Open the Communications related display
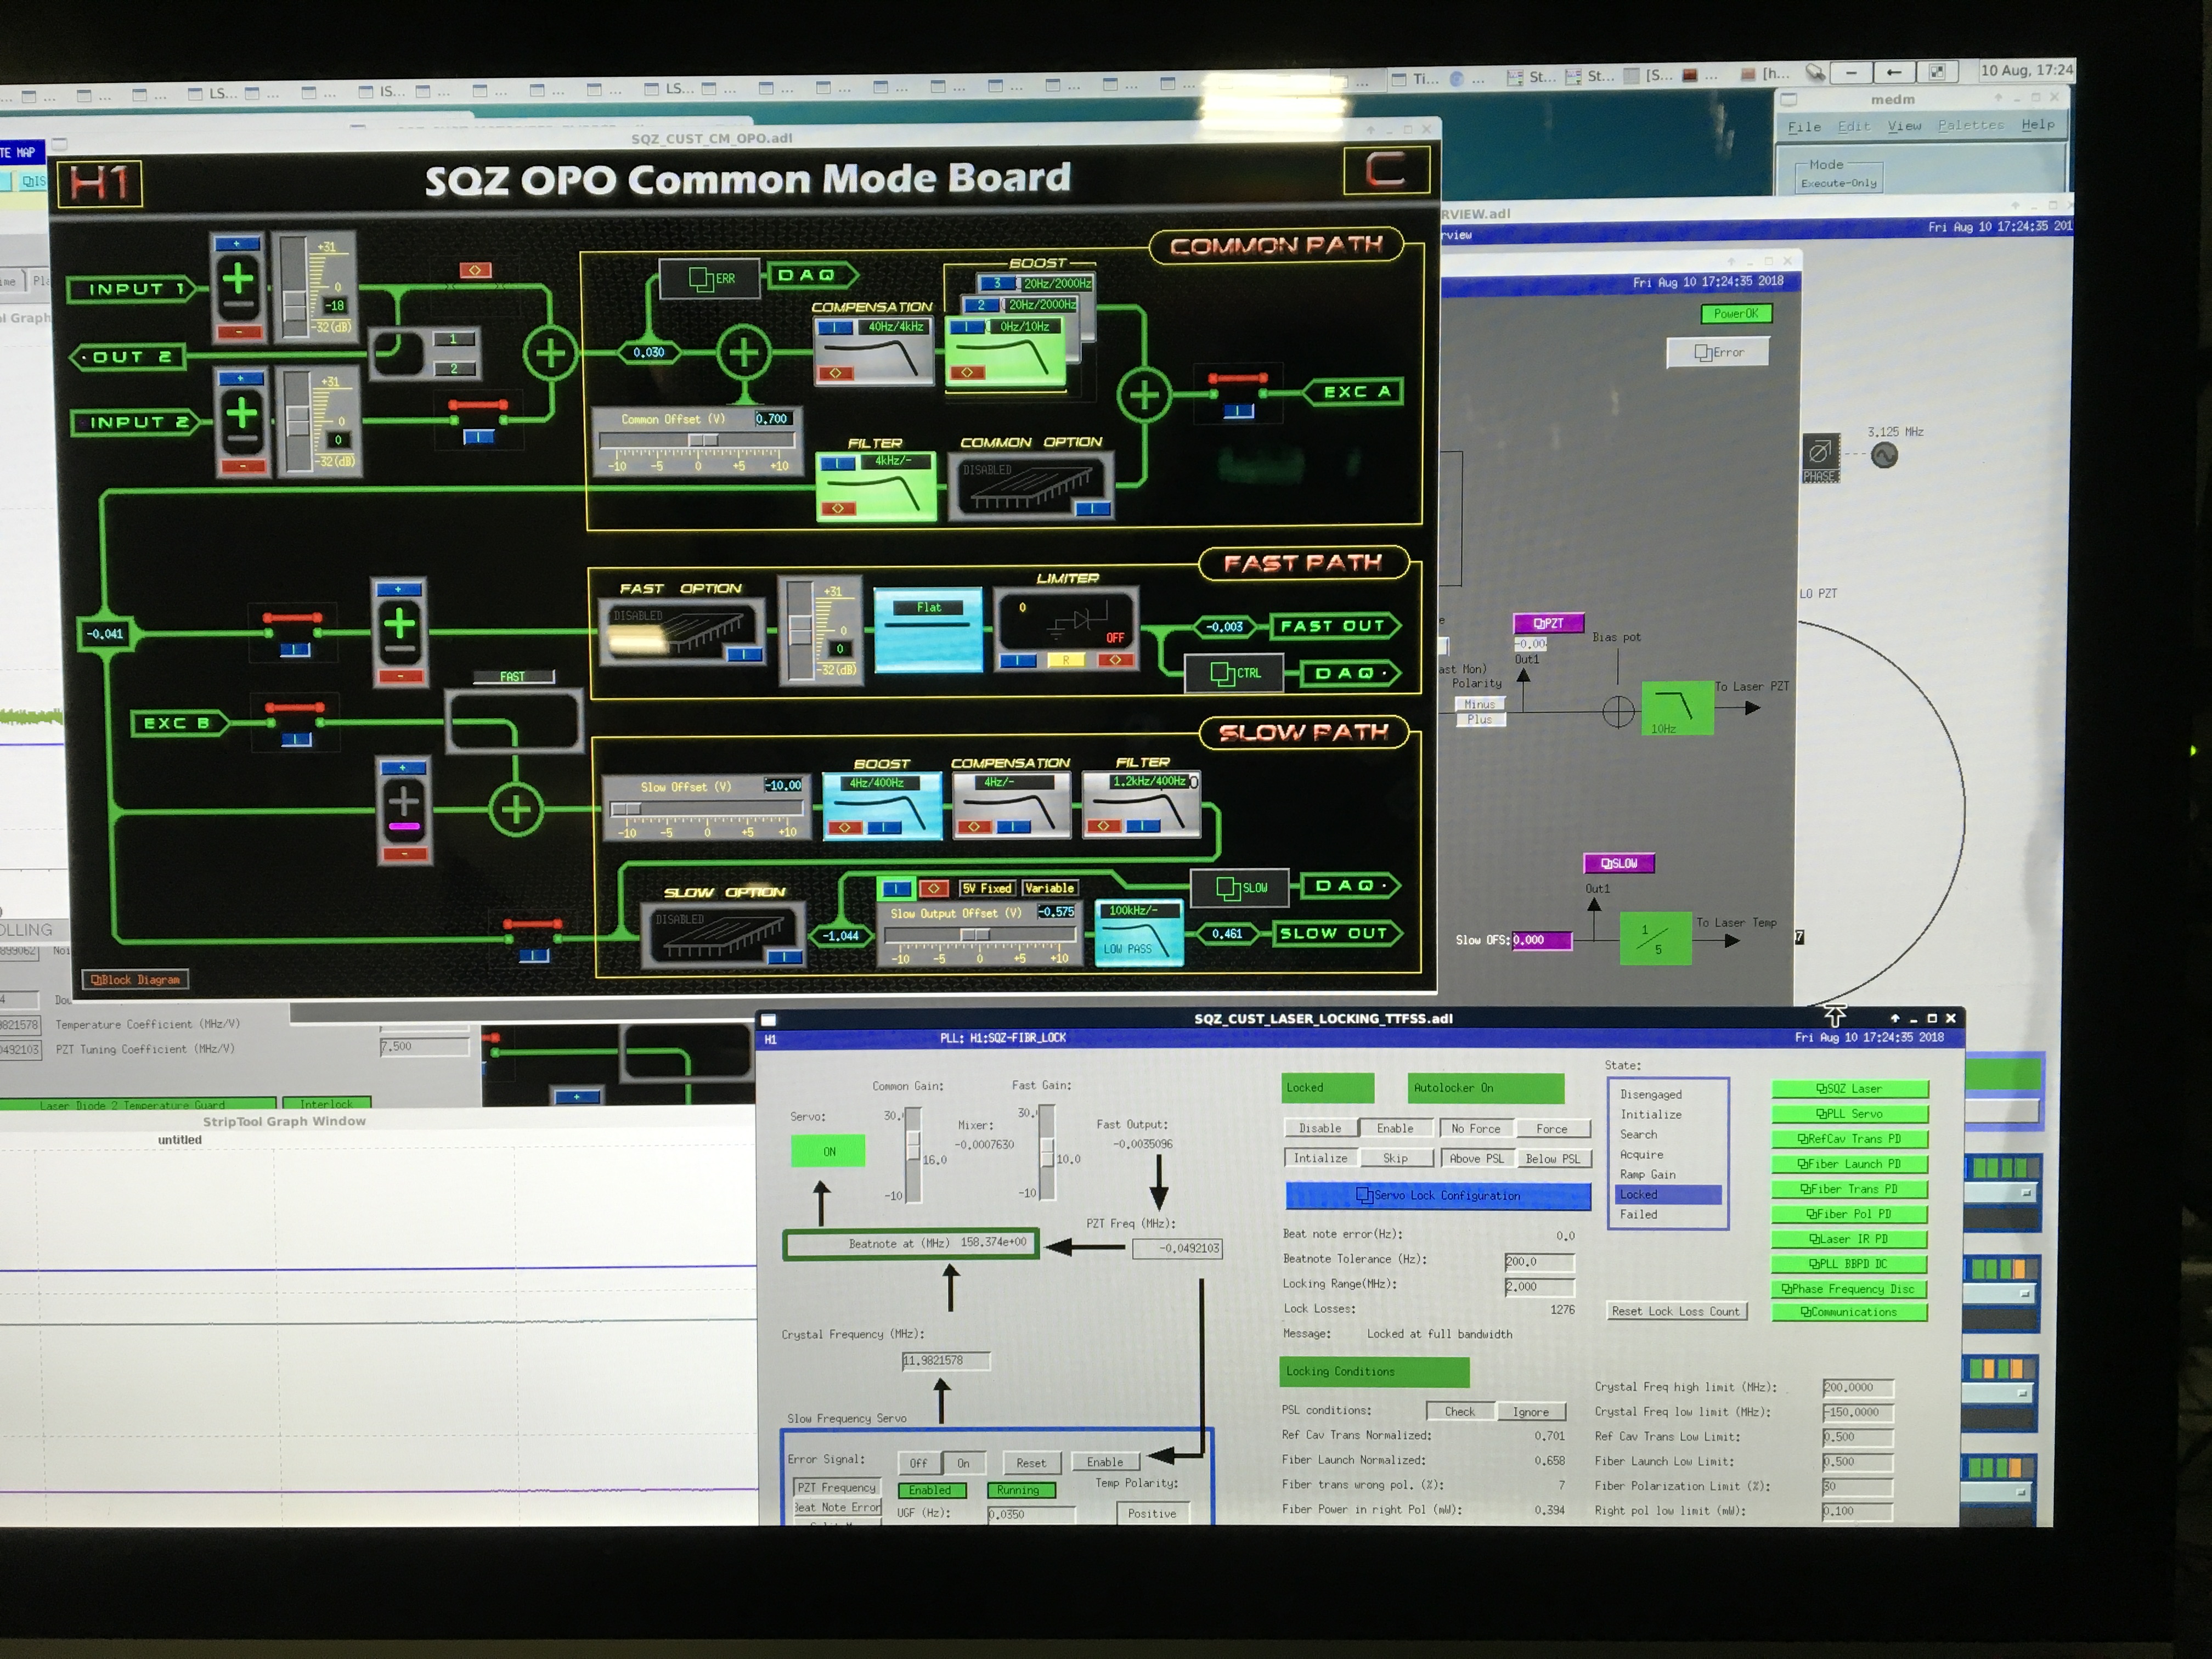2212x1659 pixels. point(1850,1312)
